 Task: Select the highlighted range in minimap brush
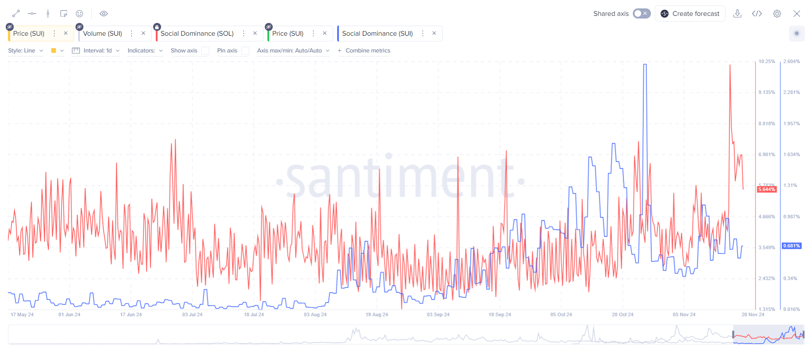click(768, 335)
